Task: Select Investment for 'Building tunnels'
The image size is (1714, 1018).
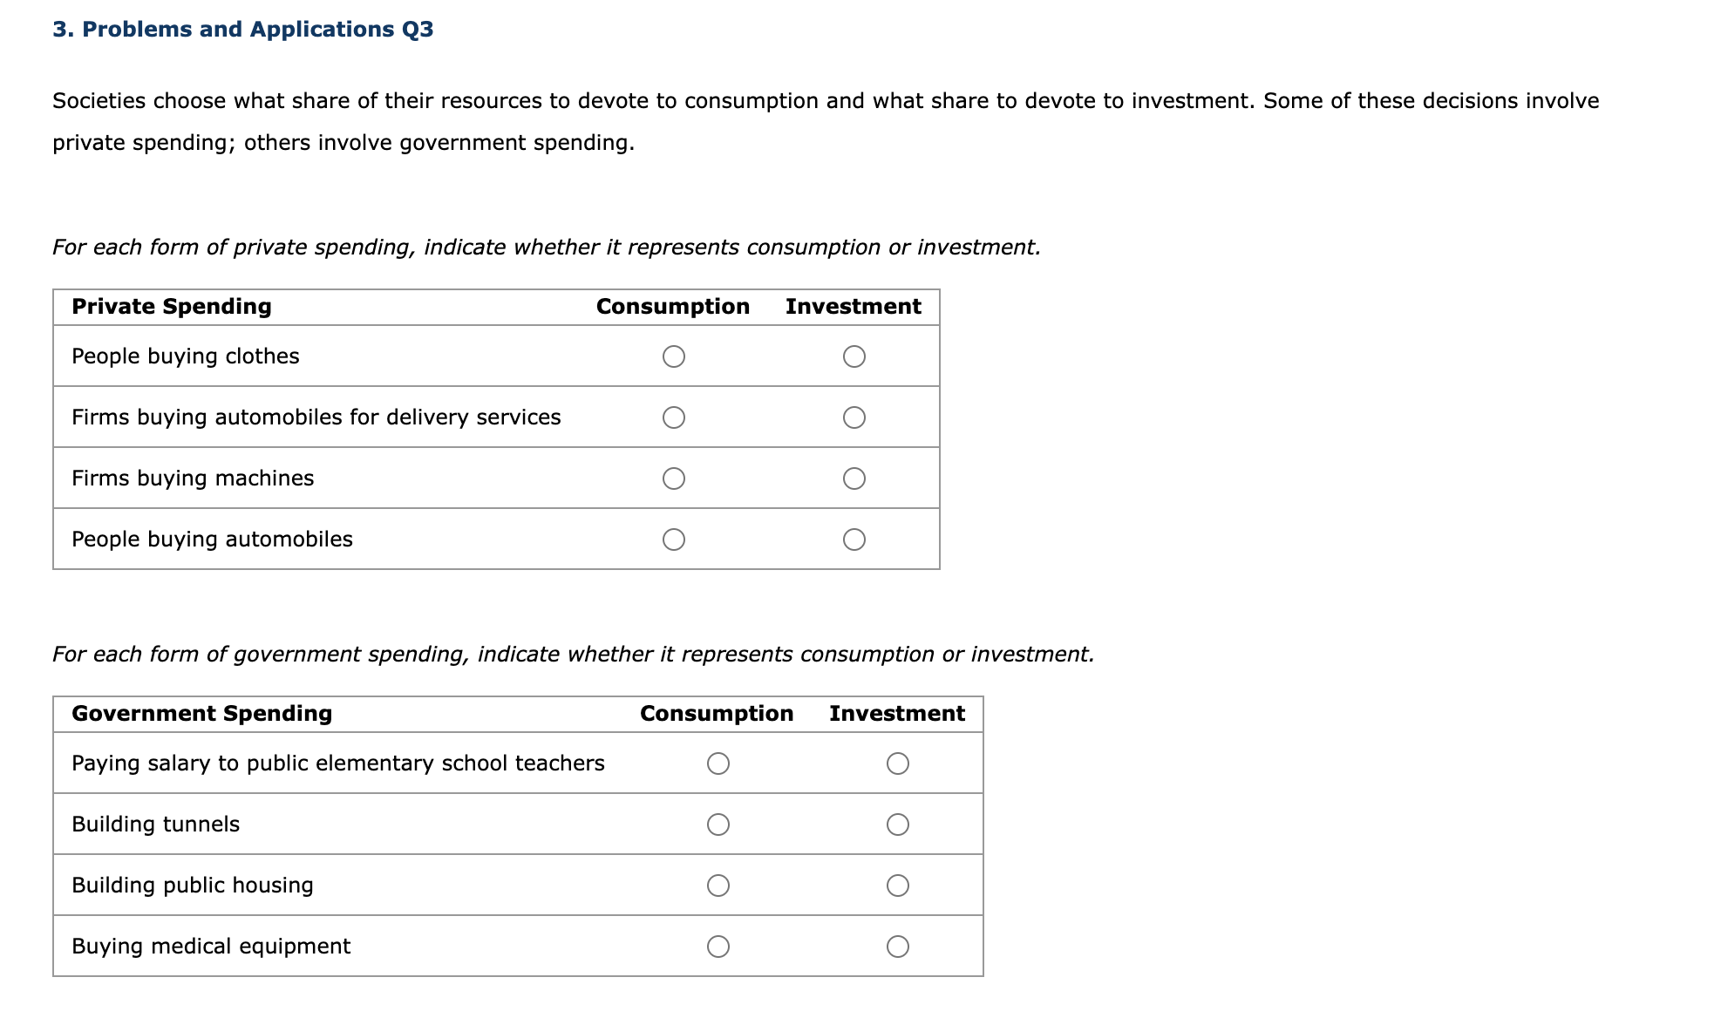Action: click(898, 824)
